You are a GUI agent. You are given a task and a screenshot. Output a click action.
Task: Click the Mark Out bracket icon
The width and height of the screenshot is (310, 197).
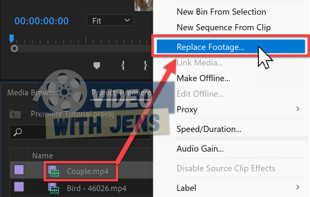click(x=145, y=65)
